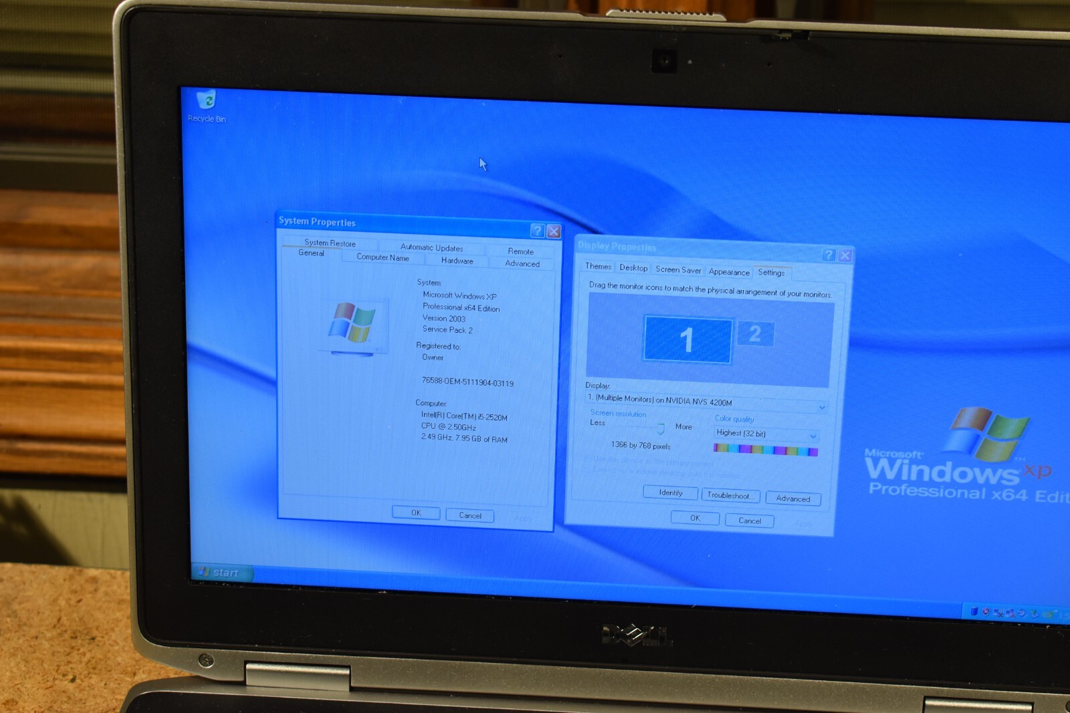Open the Themes tab in Display Properties
The height and width of the screenshot is (713, 1070).
(x=598, y=266)
